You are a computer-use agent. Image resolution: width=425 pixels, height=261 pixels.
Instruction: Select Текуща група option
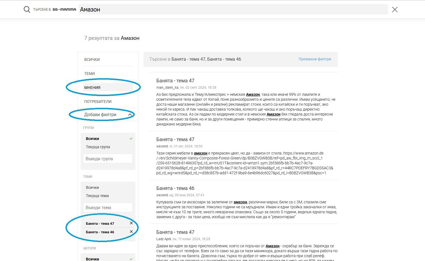[x=98, y=147]
